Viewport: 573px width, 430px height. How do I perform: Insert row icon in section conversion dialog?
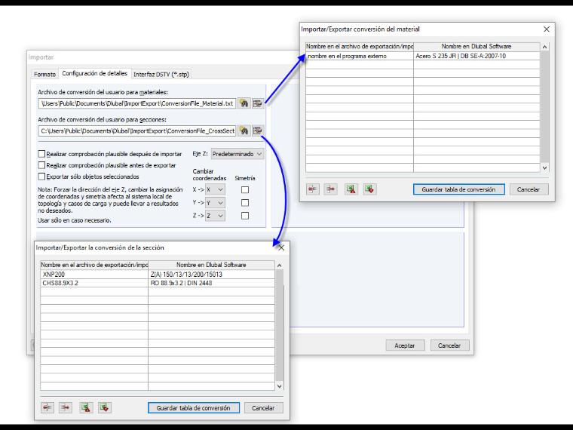tap(47, 407)
